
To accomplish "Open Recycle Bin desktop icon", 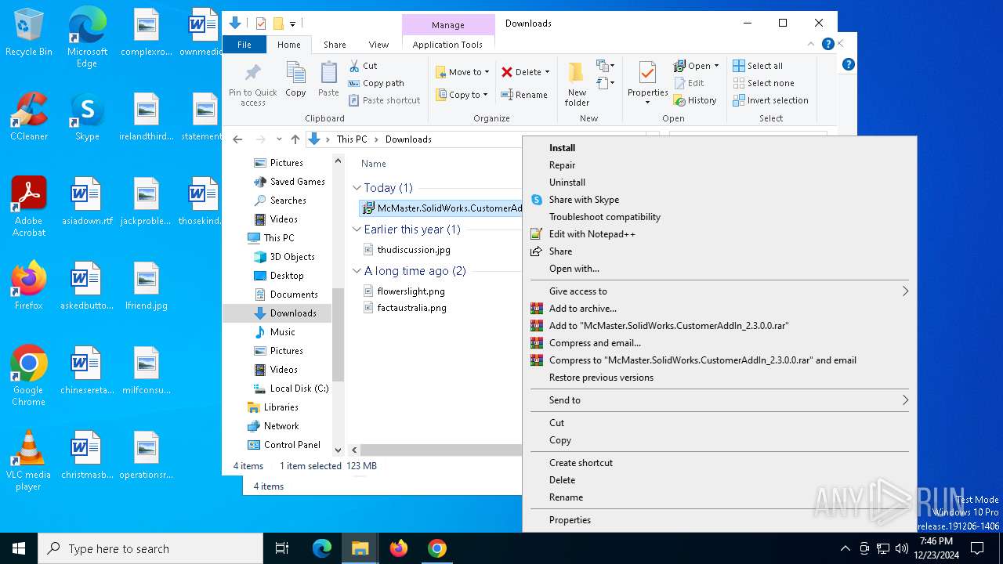I will click(29, 33).
